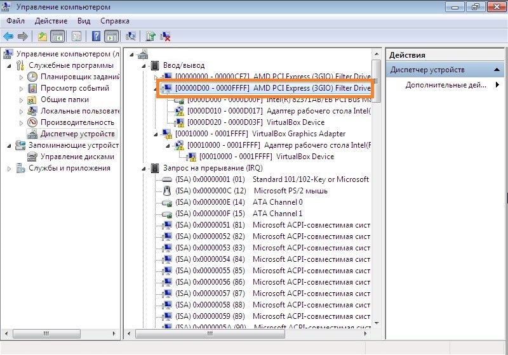The width and height of the screenshot is (508, 355).
Task: Expand the Службы и приложения node
Action: pyautogui.click(x=10, y=168)
